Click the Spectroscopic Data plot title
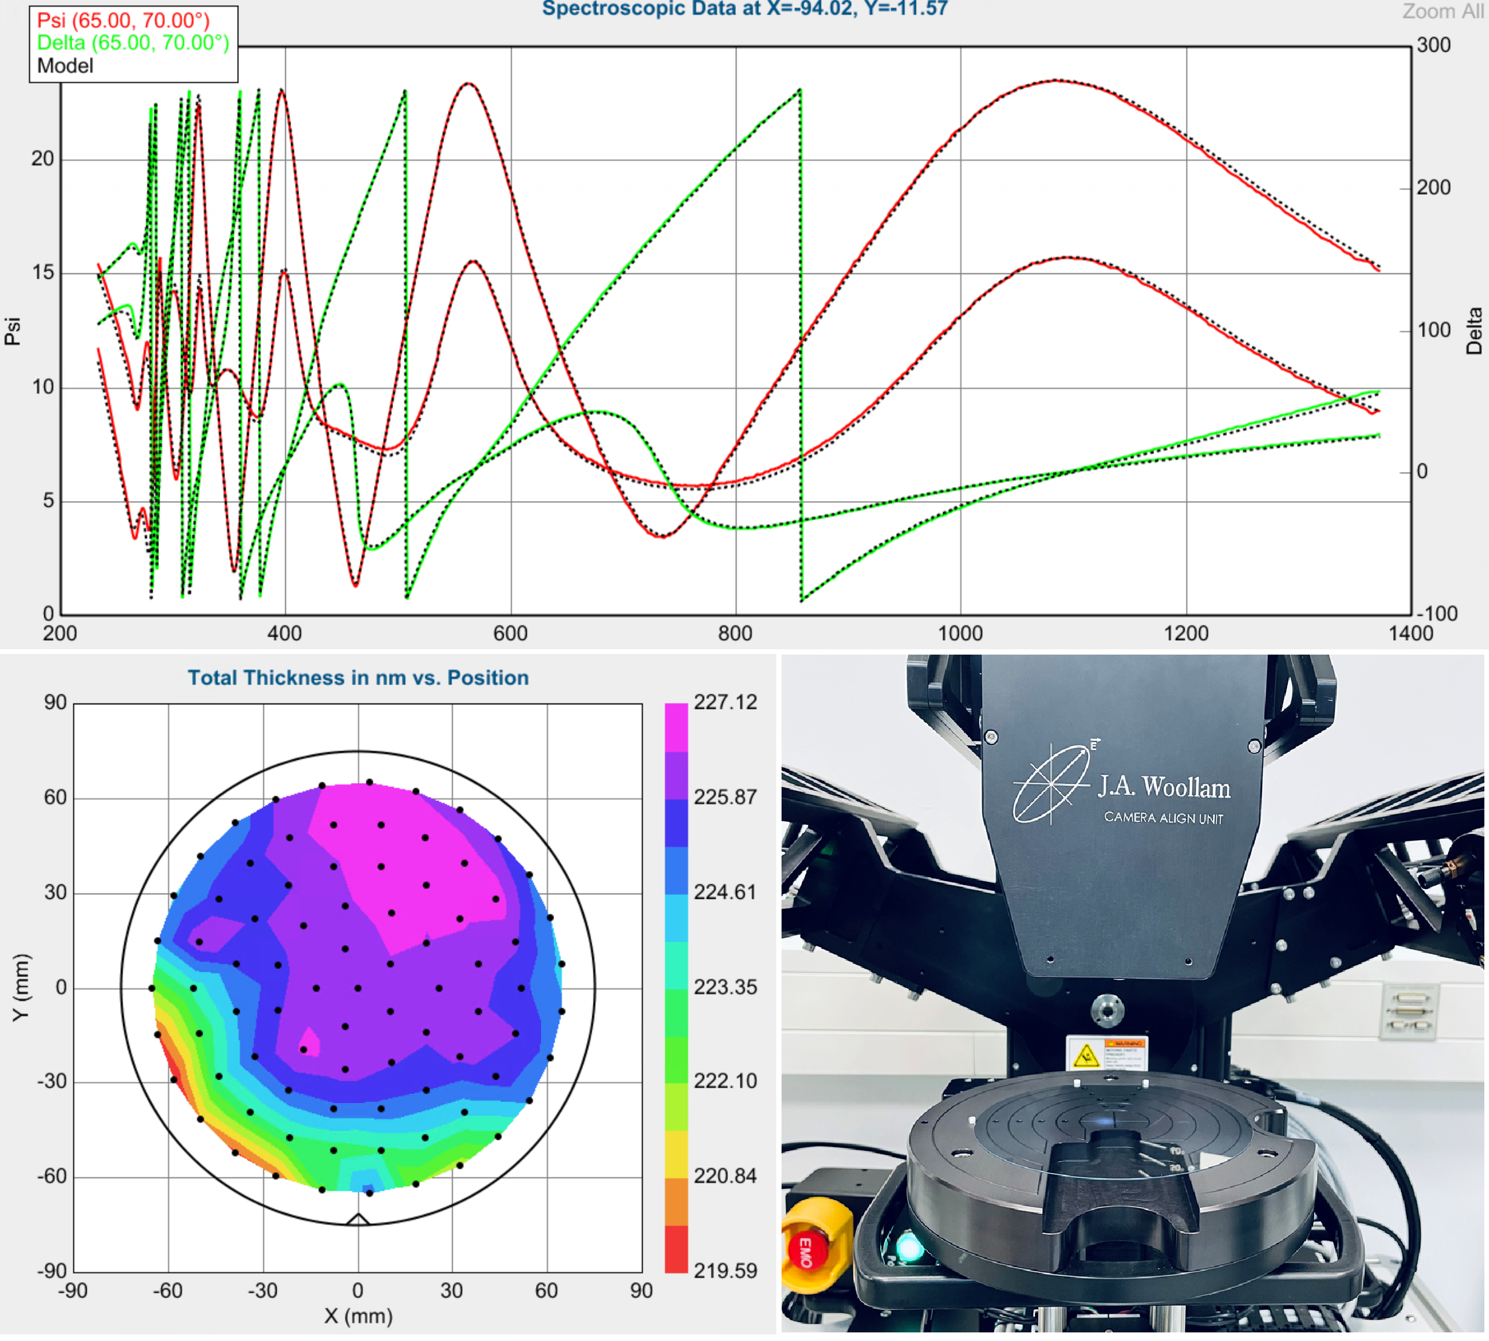Viewport: 1489px width, 1341px height. [x=744, y=9]
